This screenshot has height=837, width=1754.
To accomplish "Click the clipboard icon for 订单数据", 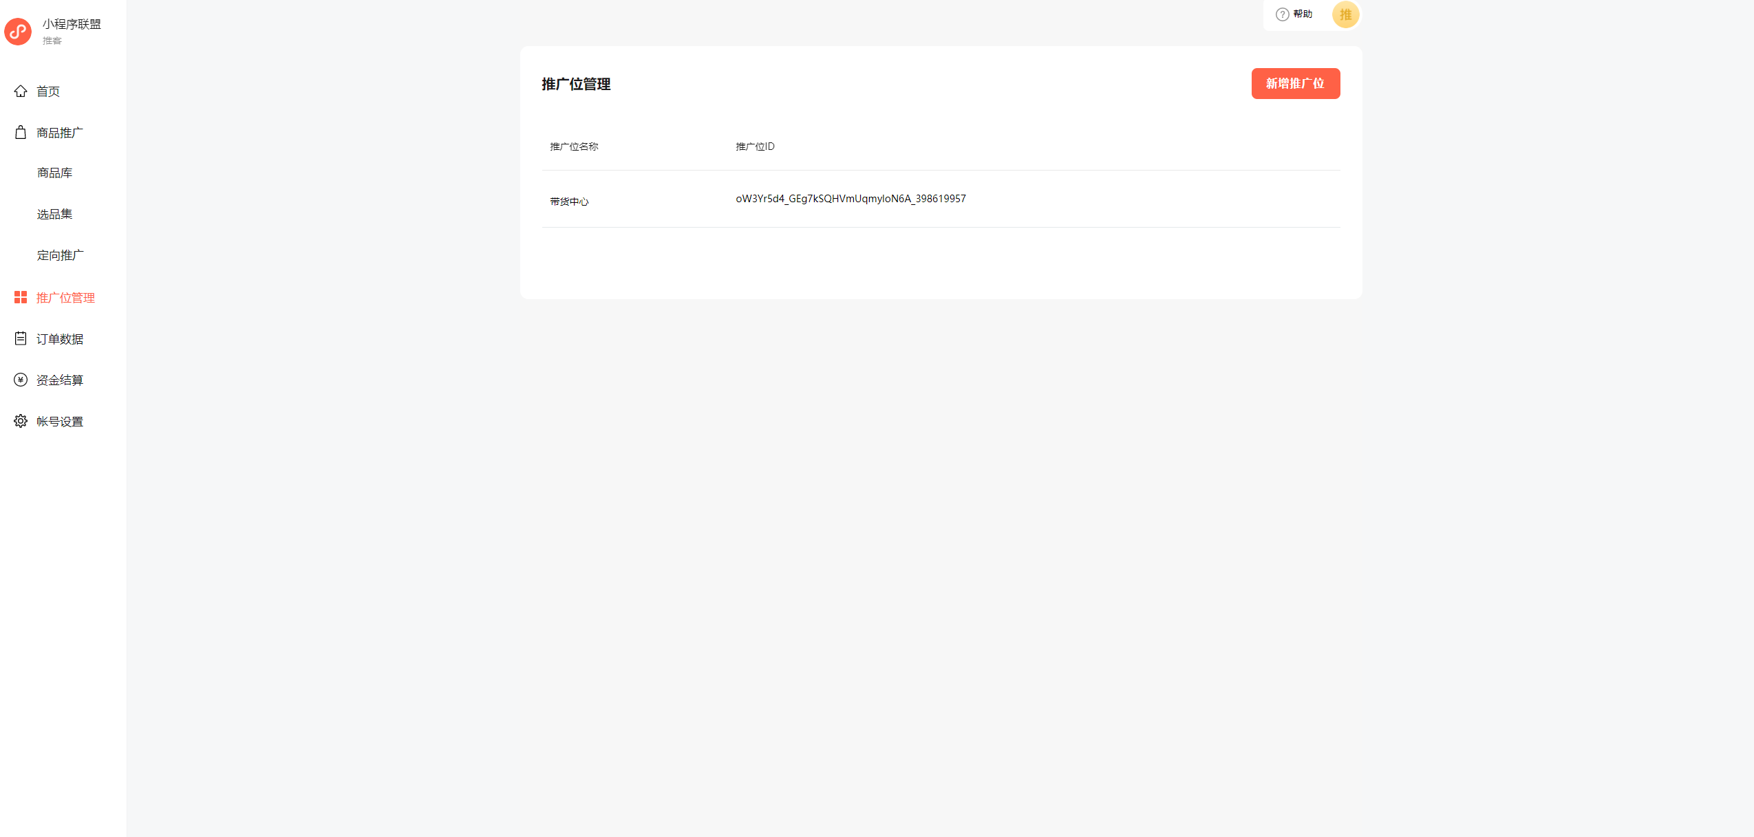I will point(21,338).
